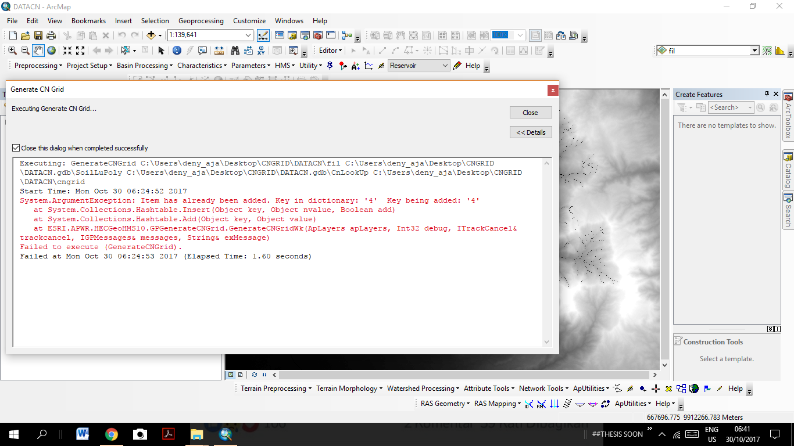Select the Zoom Out tool
The image size is (794, 446).
pyautogui.click(x=25, y=51)
